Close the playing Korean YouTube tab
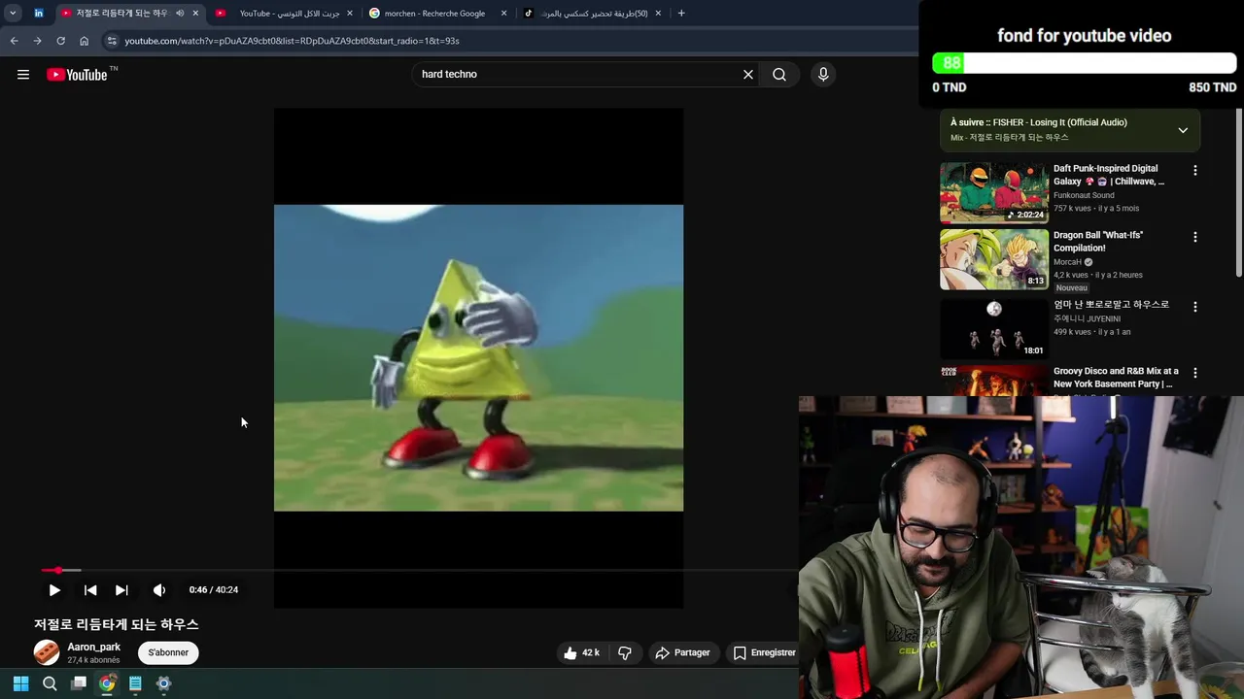Screen dimensions: 1244x699 coord(195,14)
